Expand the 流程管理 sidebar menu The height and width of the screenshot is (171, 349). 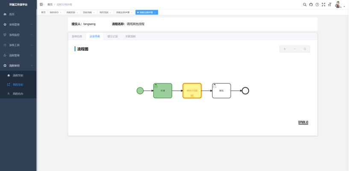18,55
